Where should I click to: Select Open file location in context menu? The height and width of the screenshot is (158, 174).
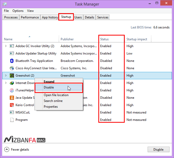click(x=56, y=95)
